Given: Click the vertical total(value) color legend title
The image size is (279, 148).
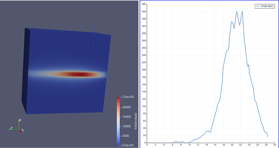Looking at the screenshot, I should coord(136,121).
